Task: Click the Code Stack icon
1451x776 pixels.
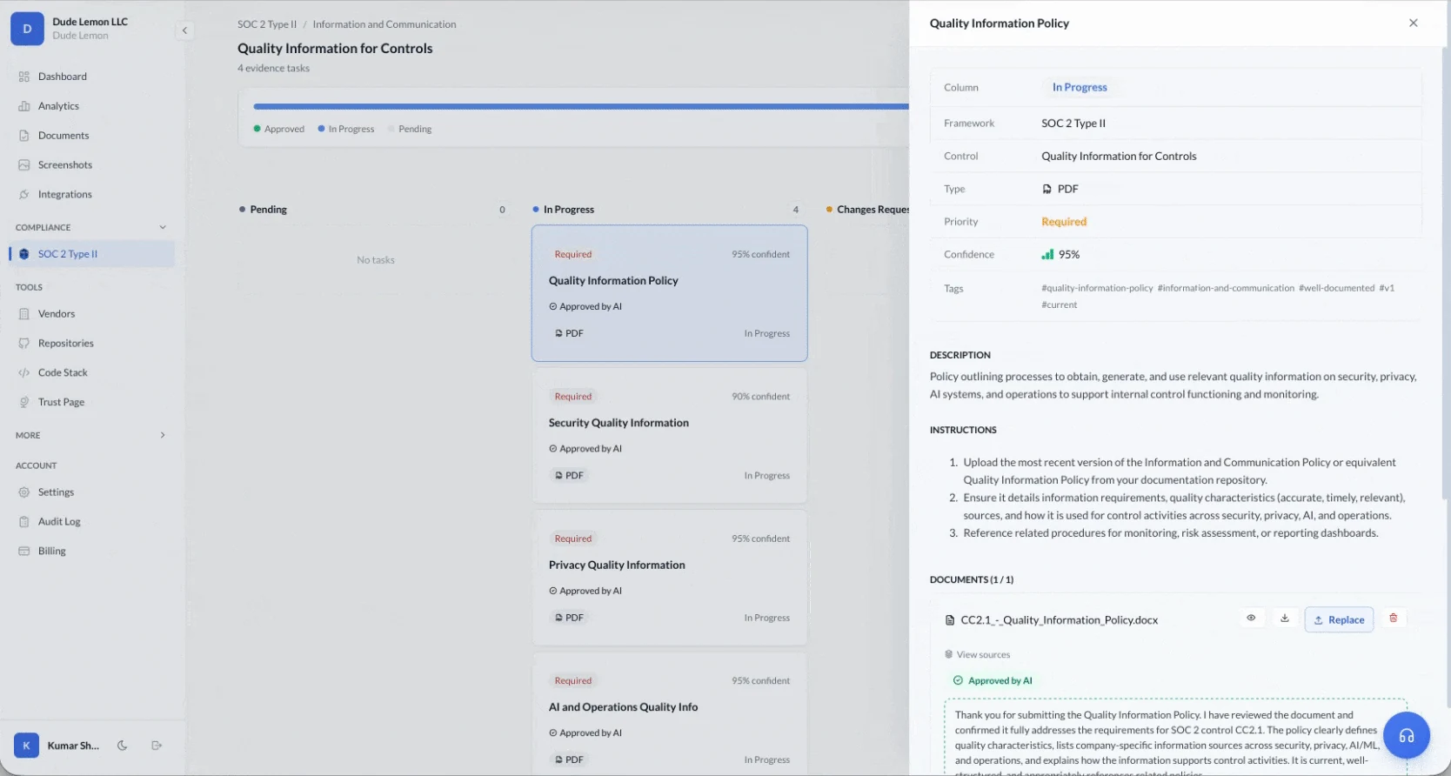Action: [x=24, y=373]
